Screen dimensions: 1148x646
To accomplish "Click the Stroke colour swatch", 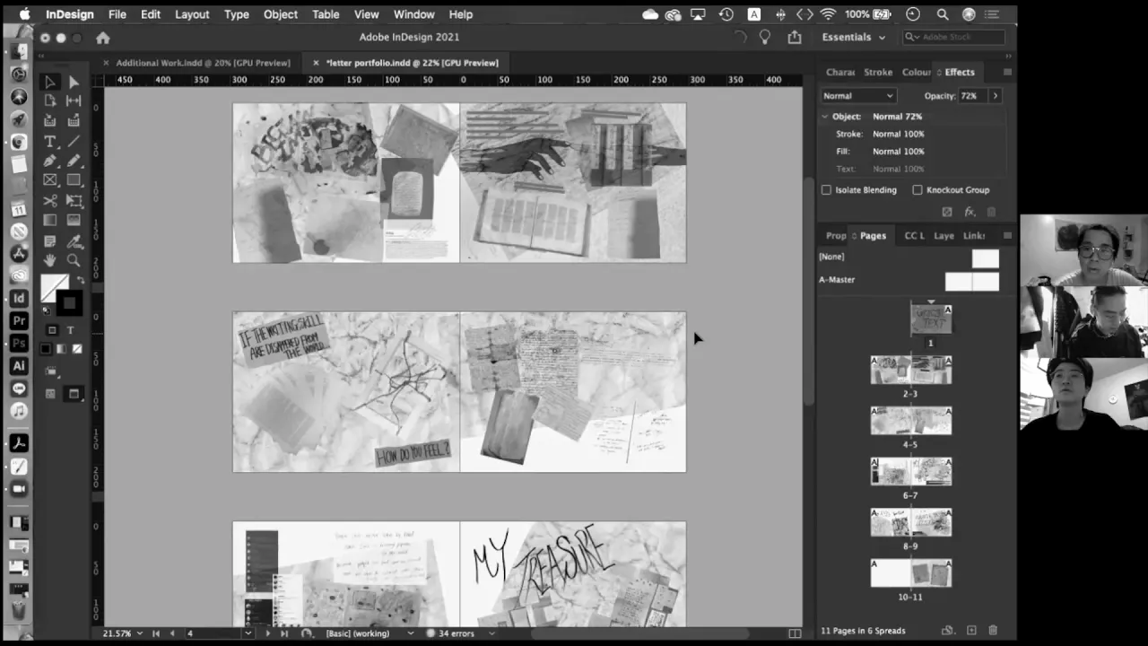I will tap(69, 303).
